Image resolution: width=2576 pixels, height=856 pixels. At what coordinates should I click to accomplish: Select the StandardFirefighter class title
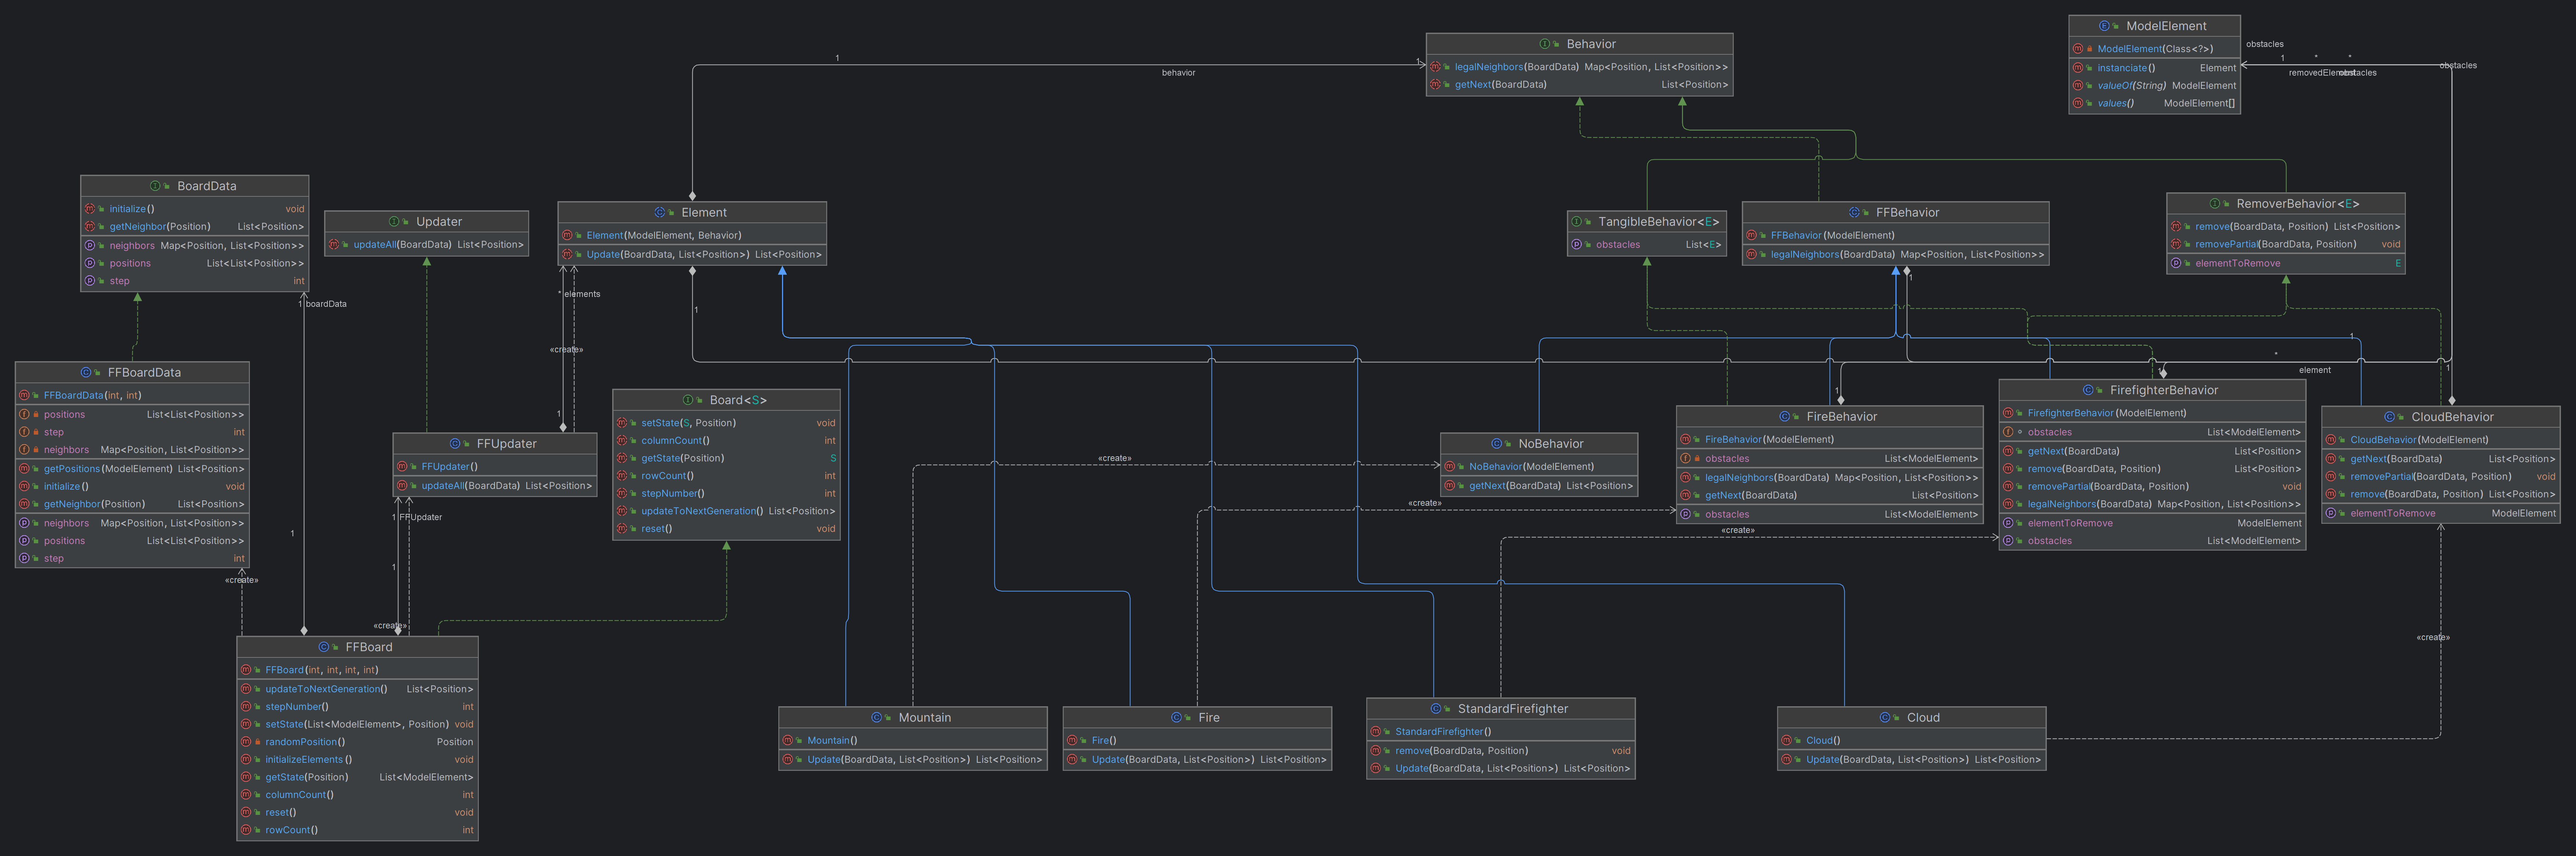(1513, 709)
